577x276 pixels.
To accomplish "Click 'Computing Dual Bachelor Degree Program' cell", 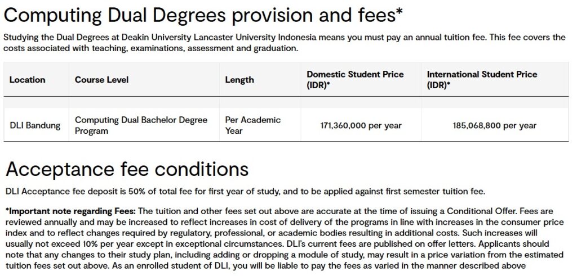I will pyautogui.click(x=141, y=125).
